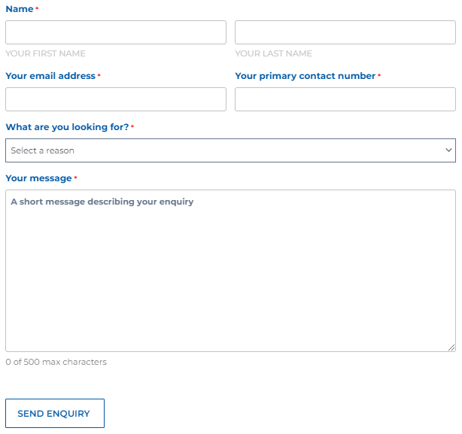Click the '0 of 500 max characters' counter

pos(56,362)
